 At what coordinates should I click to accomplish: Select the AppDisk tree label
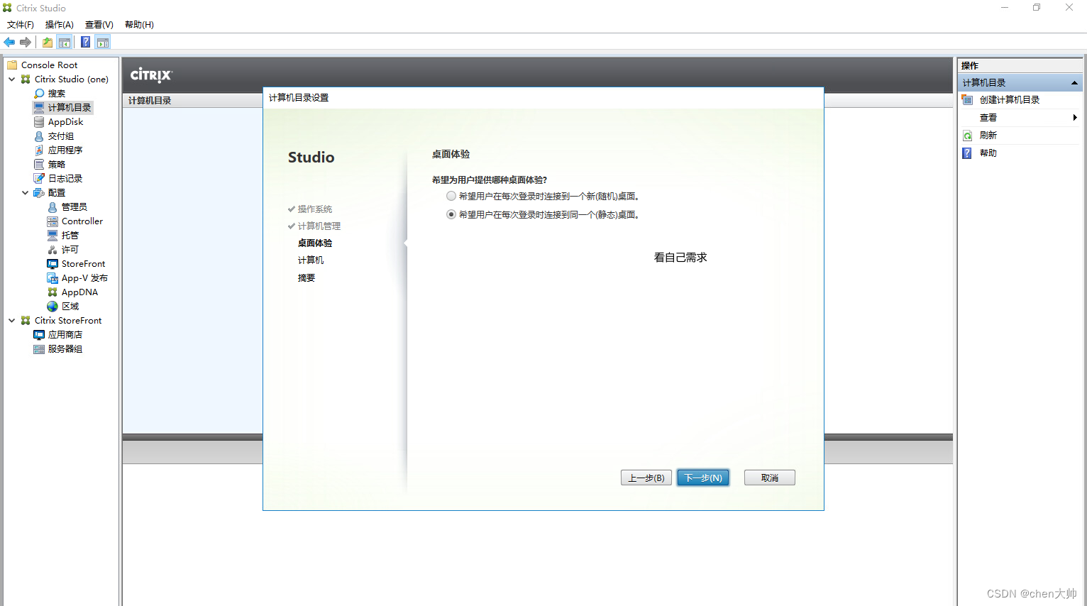[x=65, y=121]
